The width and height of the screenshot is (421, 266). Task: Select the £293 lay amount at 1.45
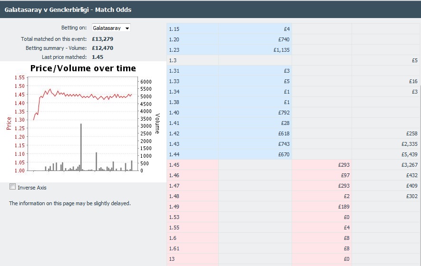[x=343, y=165]
